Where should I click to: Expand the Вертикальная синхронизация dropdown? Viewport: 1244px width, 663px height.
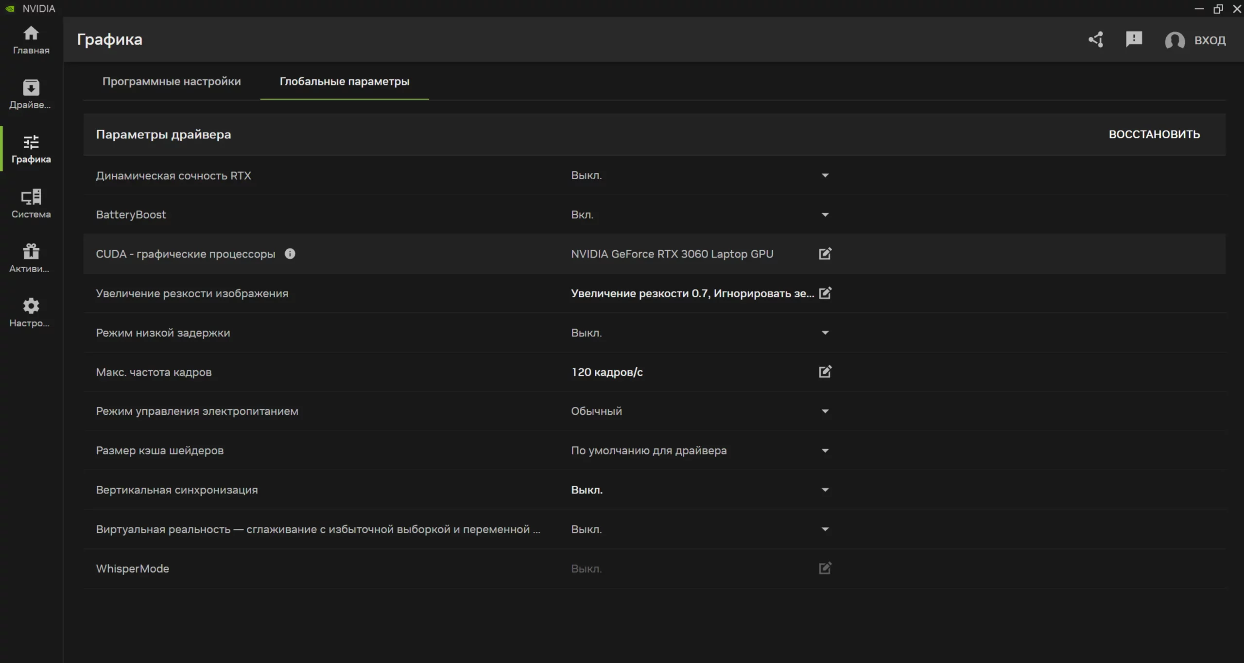tap(825, 490)
